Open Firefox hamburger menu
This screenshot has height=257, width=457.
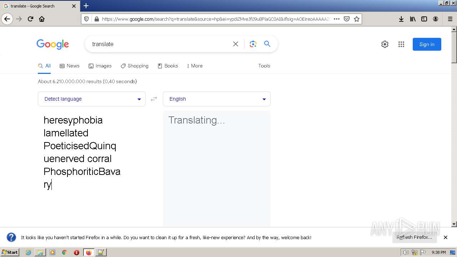[x=450, y=19]
